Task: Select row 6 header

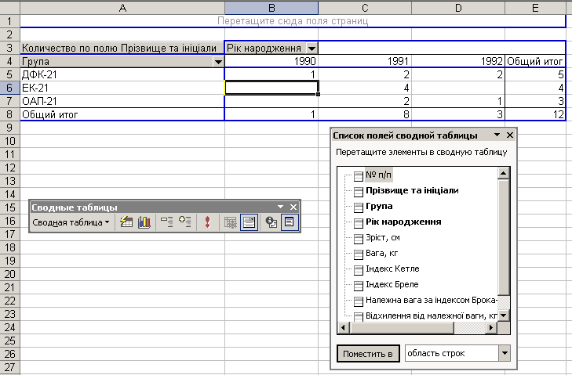Action: click(9, 88)
